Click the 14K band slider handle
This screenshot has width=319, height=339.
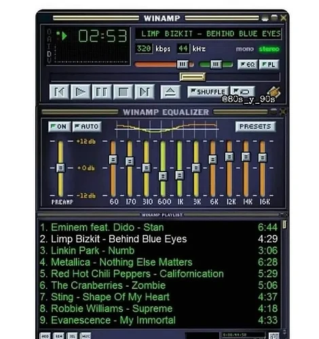pyautogui.click(x=246, y=157)
